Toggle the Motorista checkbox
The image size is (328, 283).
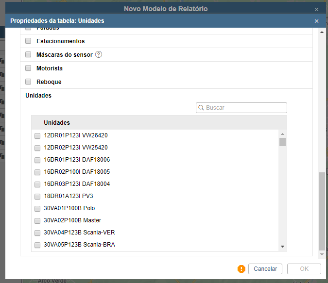pos(28,68)
